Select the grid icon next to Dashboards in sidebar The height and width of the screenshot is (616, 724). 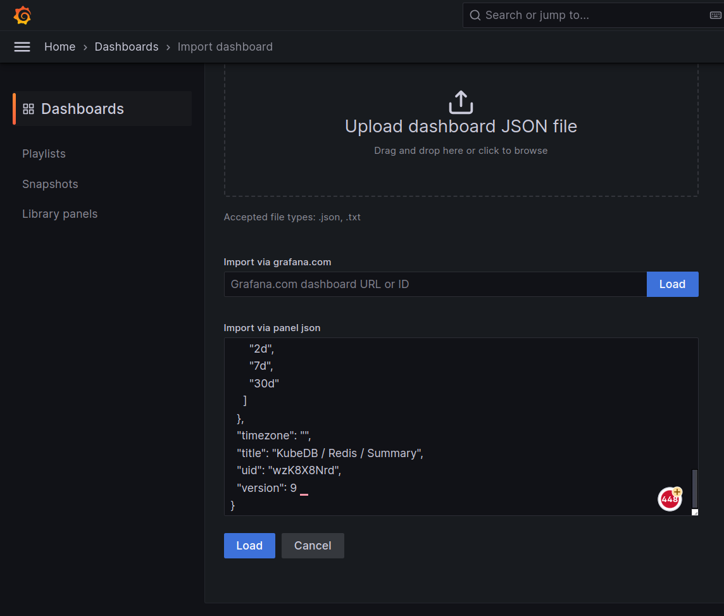pyautogui.click(x=28, y=108)
